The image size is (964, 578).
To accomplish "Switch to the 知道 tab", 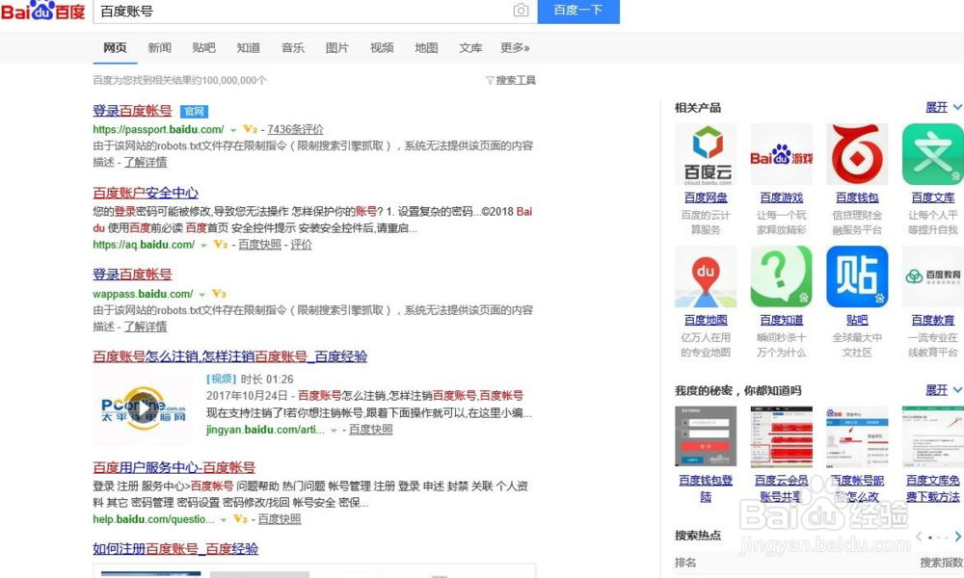I will [x=249, y=48].
